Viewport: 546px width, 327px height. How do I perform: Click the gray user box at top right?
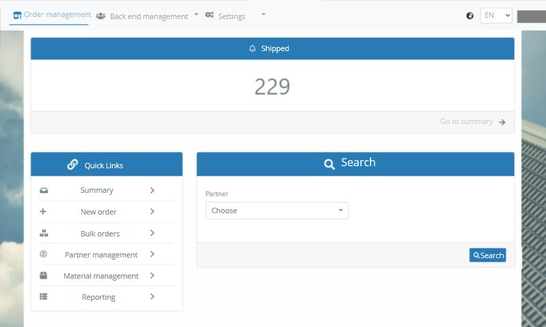coord(532,16)
